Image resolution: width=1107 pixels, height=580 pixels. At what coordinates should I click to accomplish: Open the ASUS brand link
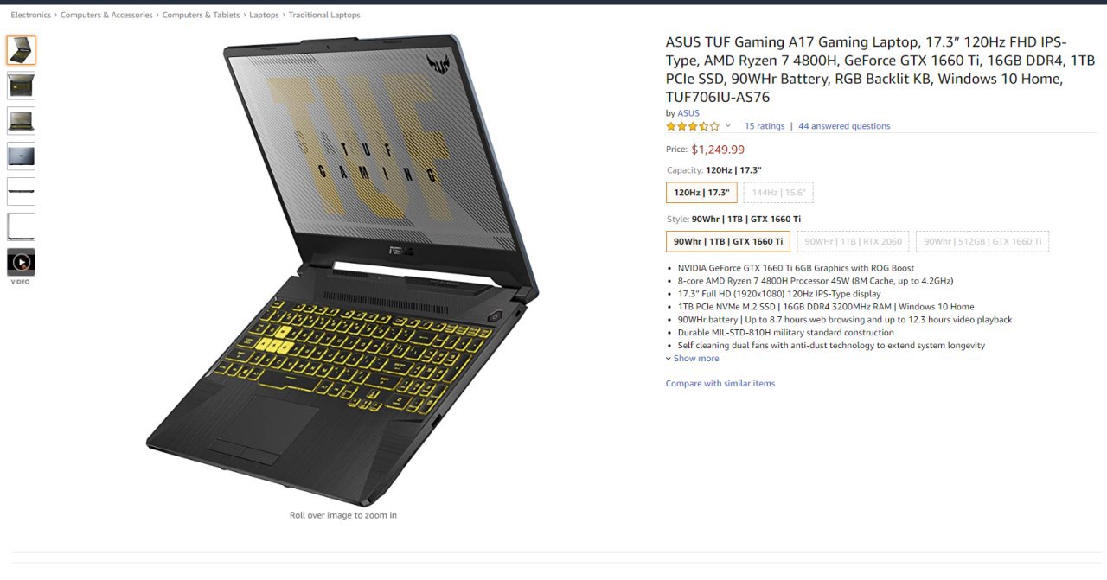[x=688, y=113]
